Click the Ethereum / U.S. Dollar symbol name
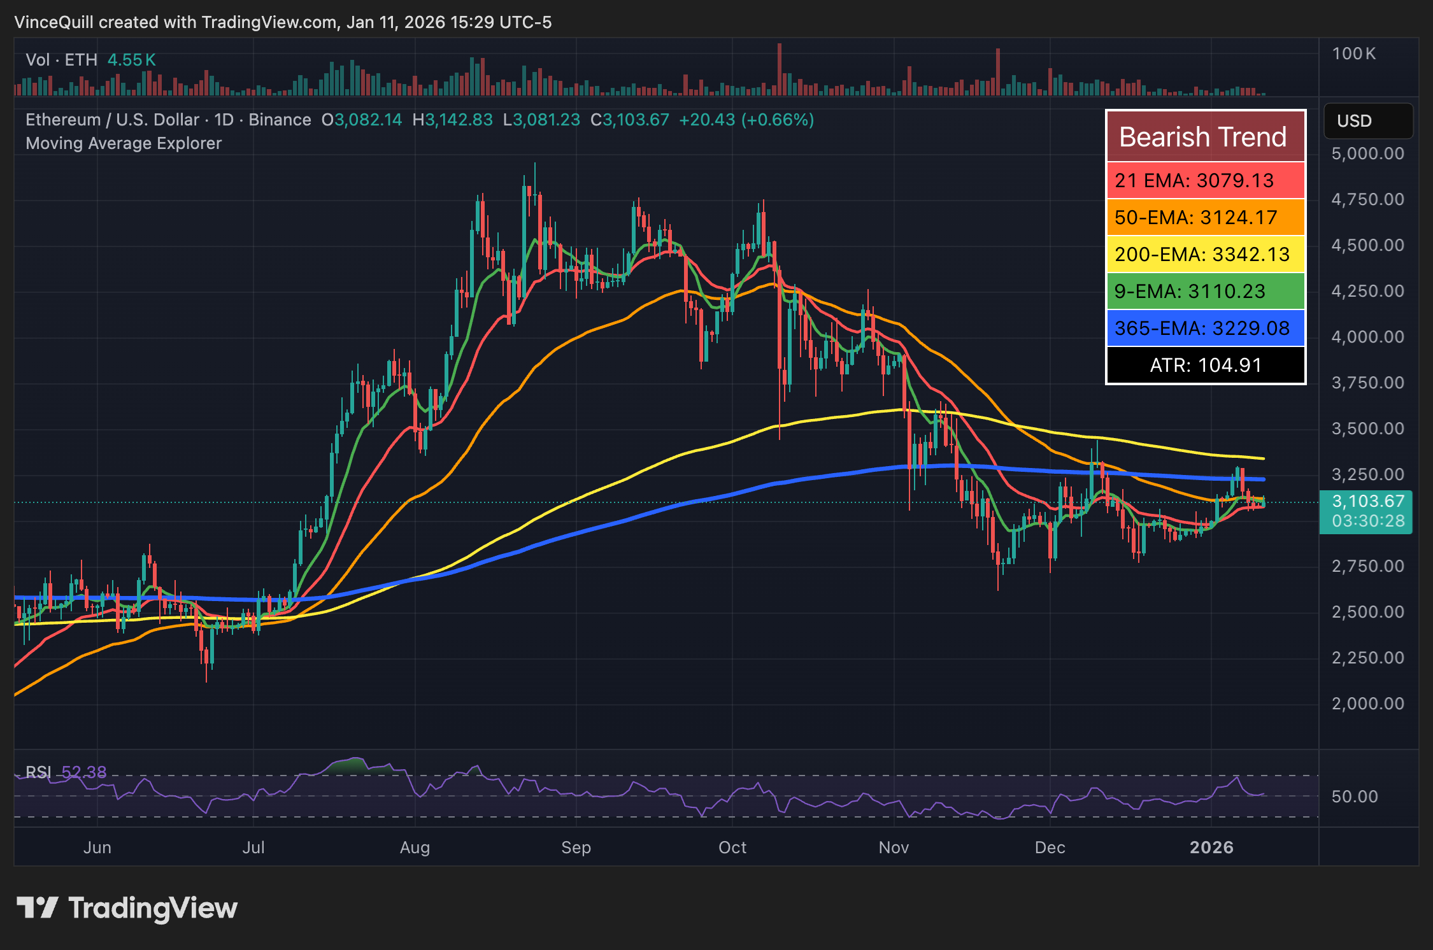The height and width of the screenshot is (950, 1433). point(113,119)
